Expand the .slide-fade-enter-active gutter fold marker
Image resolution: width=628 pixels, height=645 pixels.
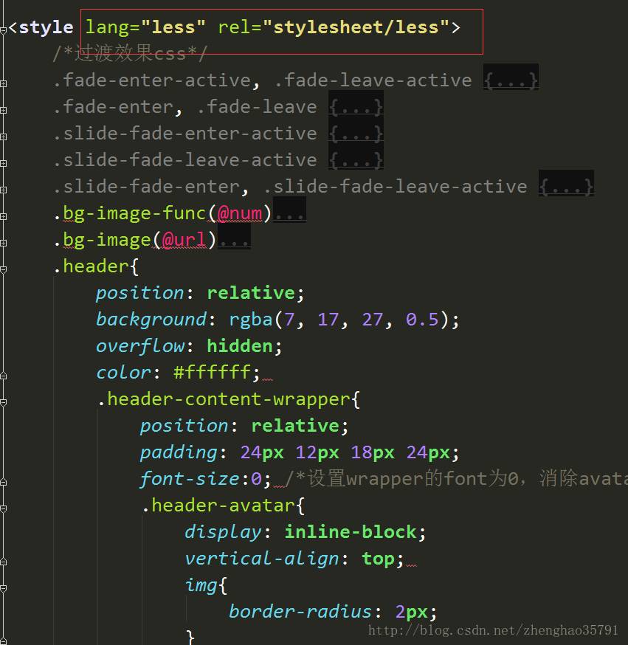click(3, 137)
